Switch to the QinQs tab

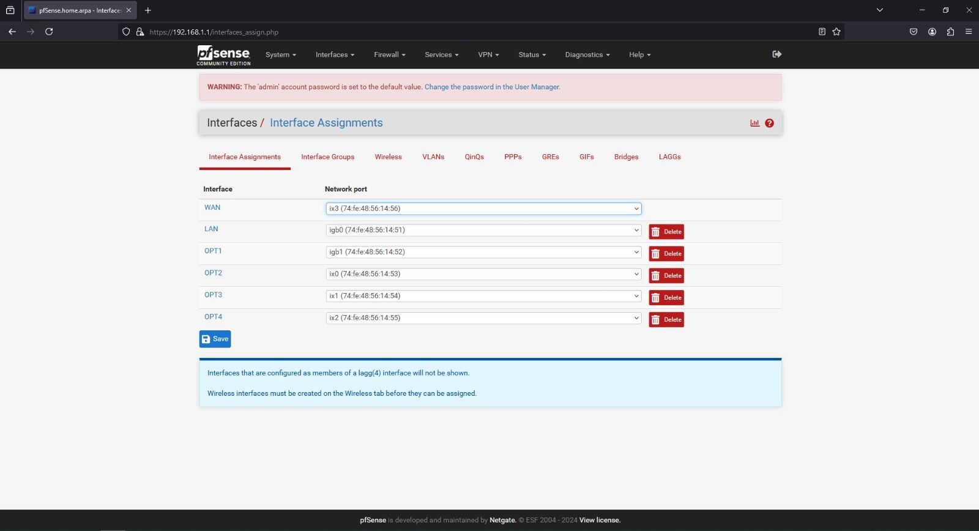474,157
